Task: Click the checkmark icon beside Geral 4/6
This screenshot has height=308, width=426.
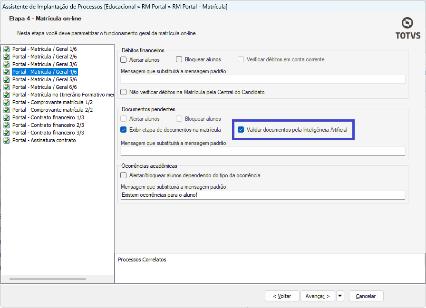Action: 7,72
